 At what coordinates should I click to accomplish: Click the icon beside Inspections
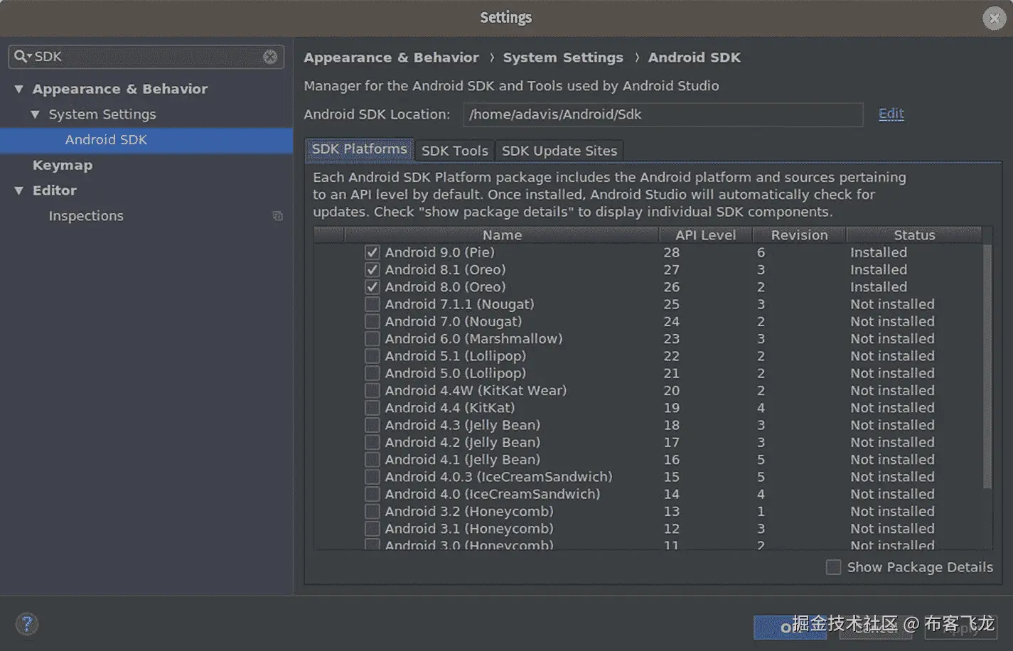[x=278, y=216]
